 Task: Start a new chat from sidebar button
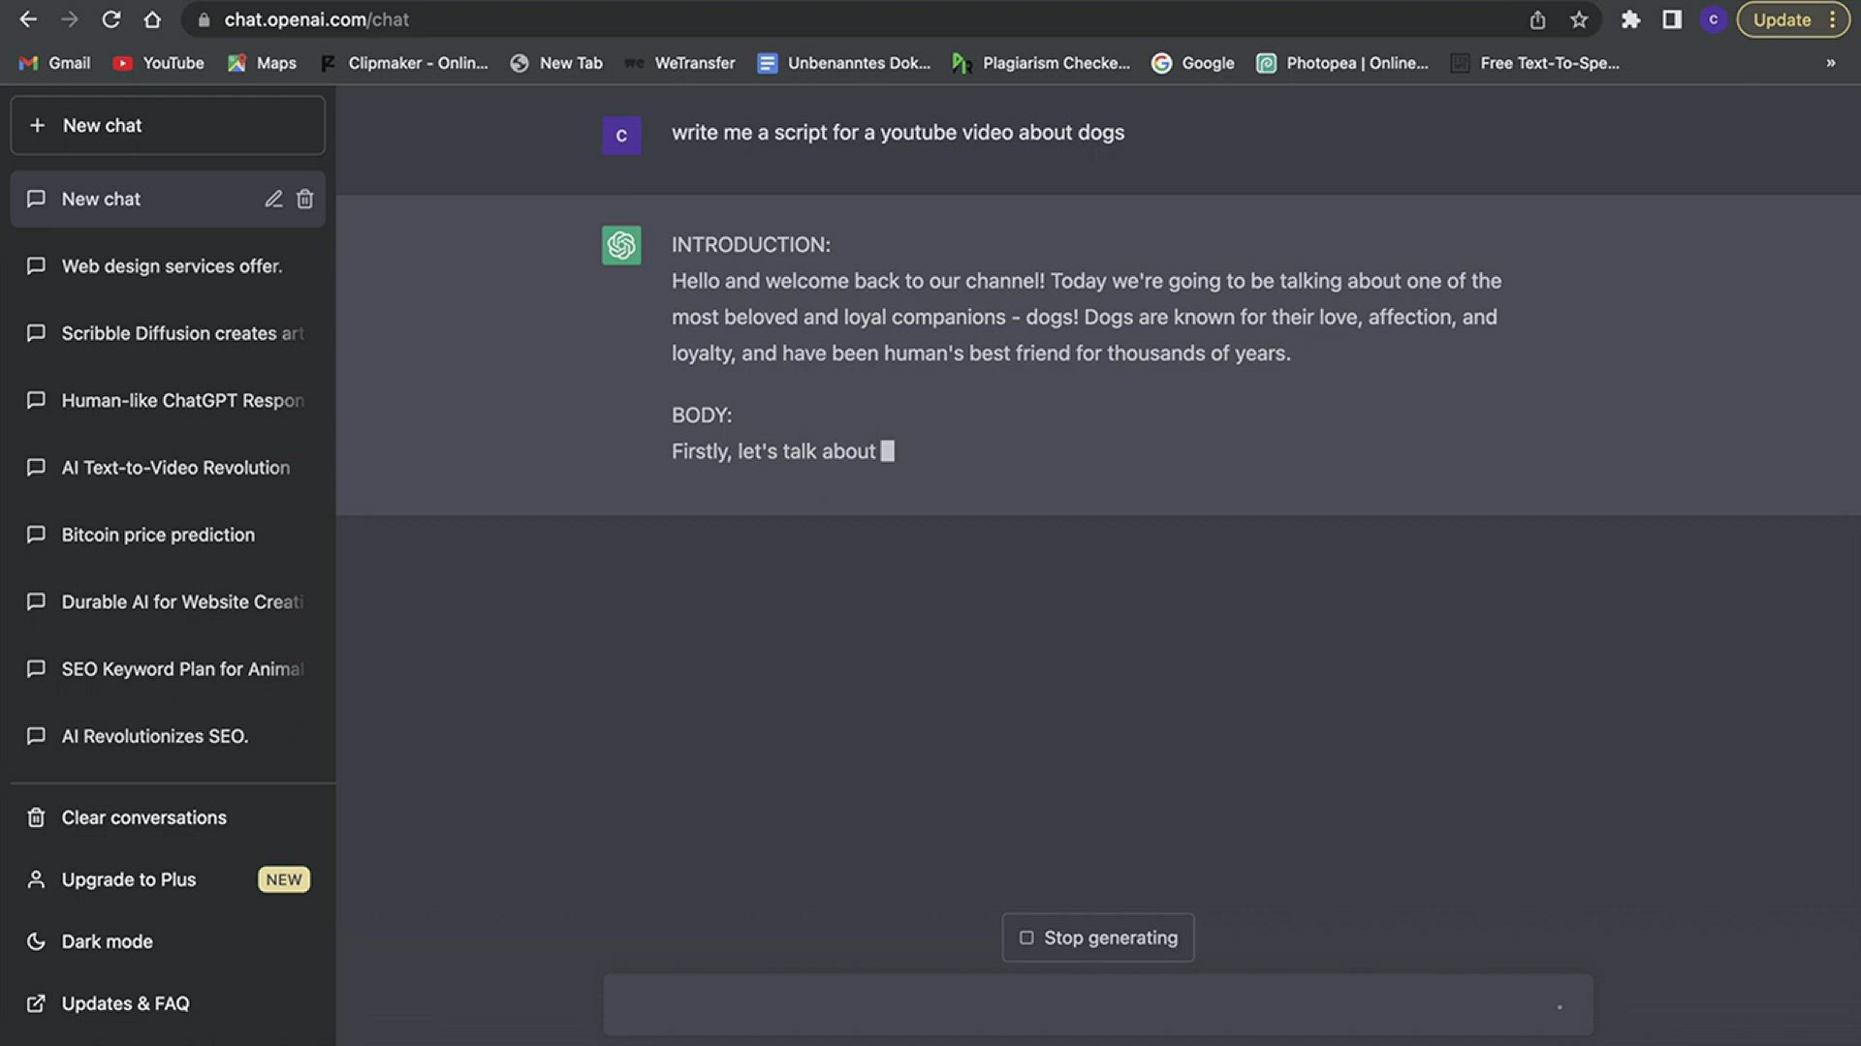(168, 126)
